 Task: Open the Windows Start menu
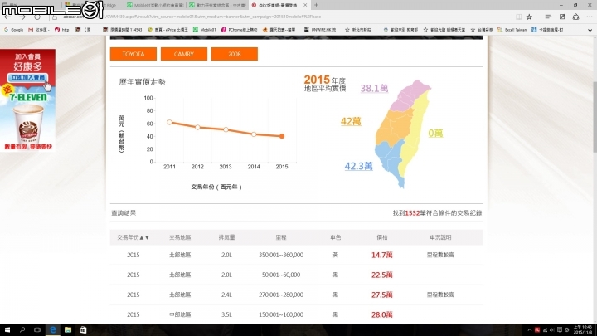[x=7, y=330]
